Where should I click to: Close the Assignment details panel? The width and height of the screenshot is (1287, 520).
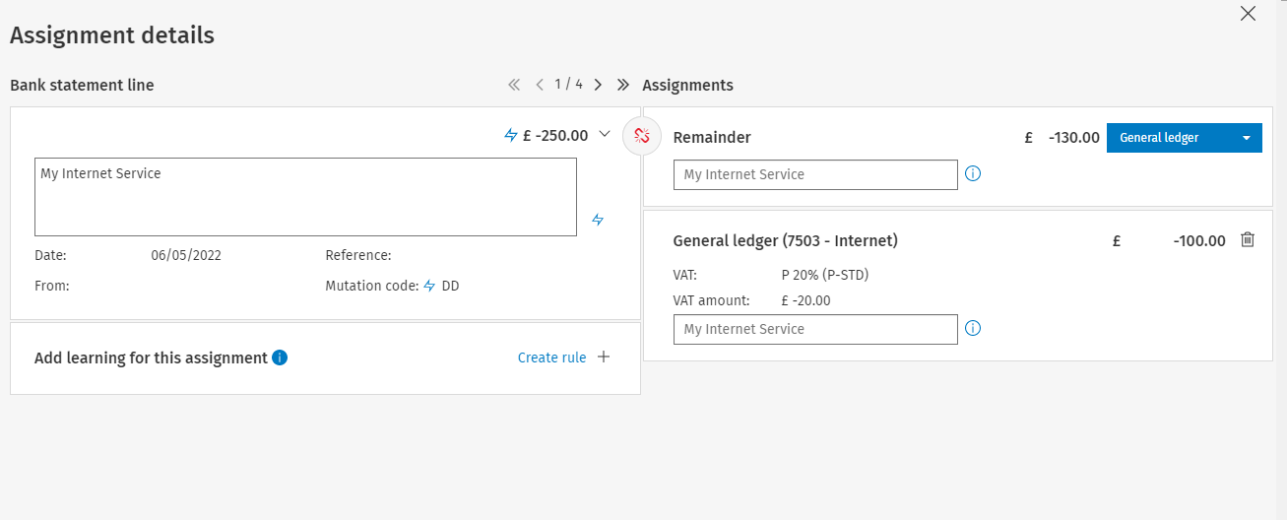(1248, 13)
